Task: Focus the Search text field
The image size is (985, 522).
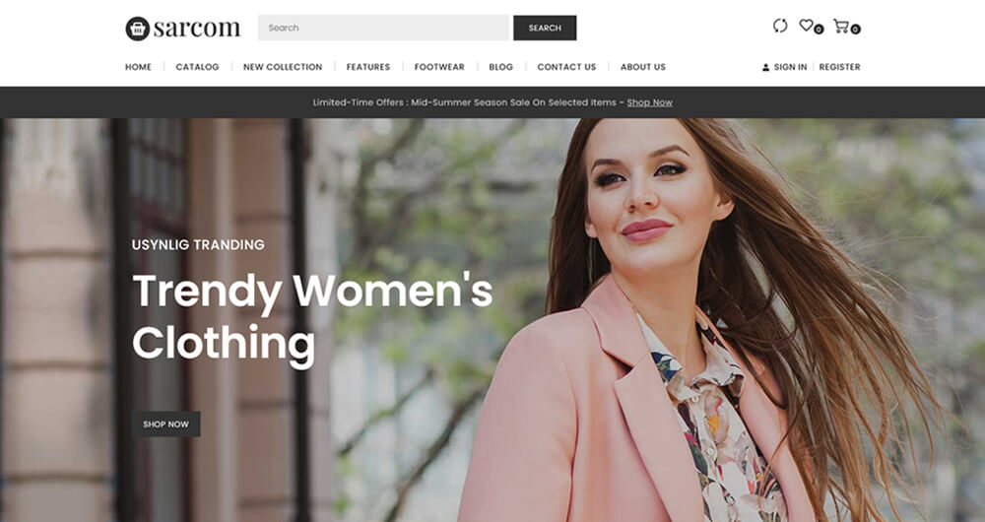Action: point(383,28)
